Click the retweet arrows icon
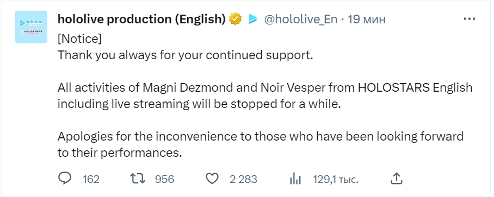Image resolution: width=494 pixels, height=197 pixels. 138,179
